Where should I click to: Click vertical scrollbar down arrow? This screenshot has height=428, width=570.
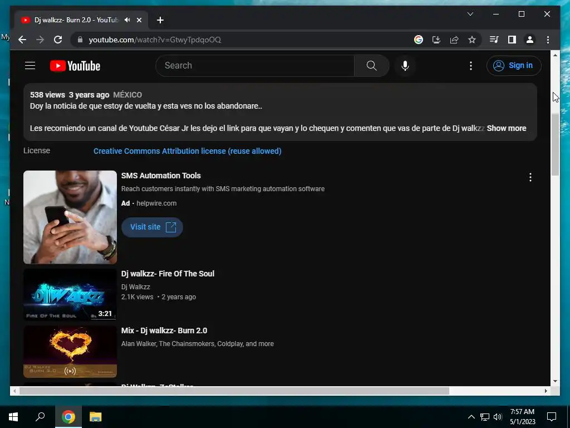tap(555, 381)
